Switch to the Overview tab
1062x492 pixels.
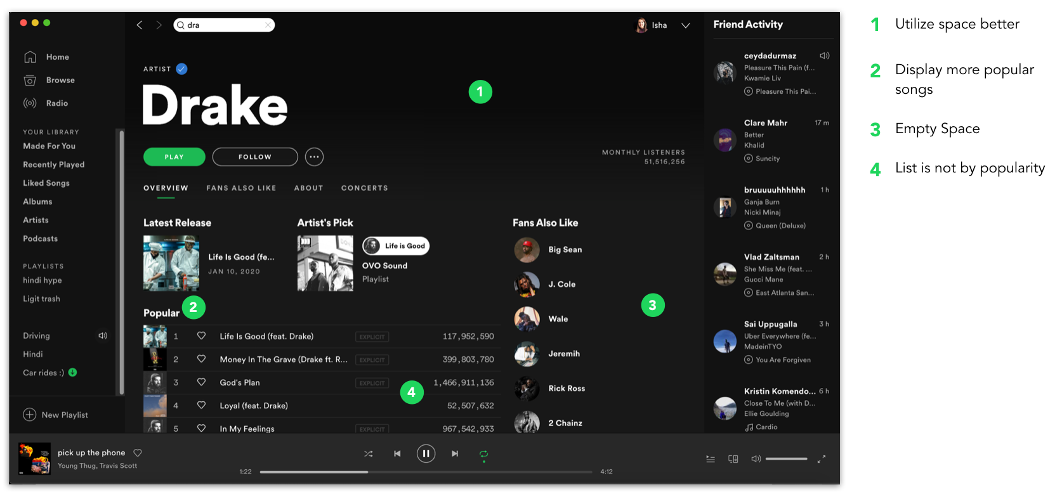pos(166,188)
